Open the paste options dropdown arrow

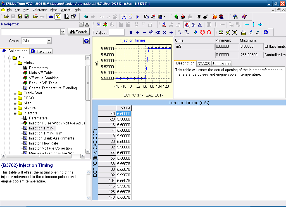click(165, 17)
